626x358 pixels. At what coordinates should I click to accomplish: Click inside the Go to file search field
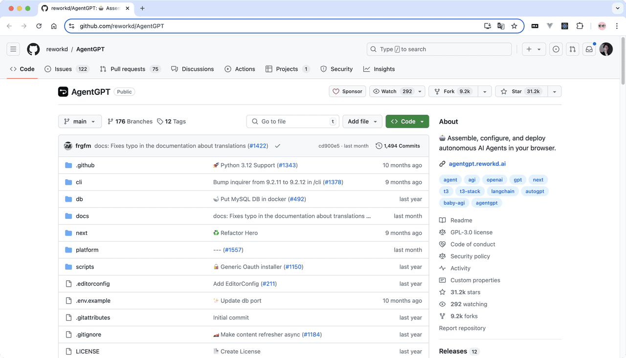[x=292, y=121]
